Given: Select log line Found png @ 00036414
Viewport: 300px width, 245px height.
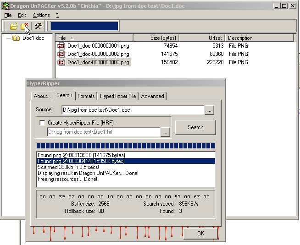Looking at the screenshot, I should tap(126, 161).
